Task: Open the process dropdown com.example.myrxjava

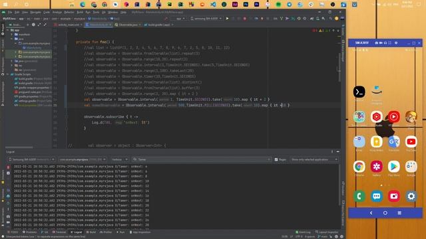Action: coord(83,159)
